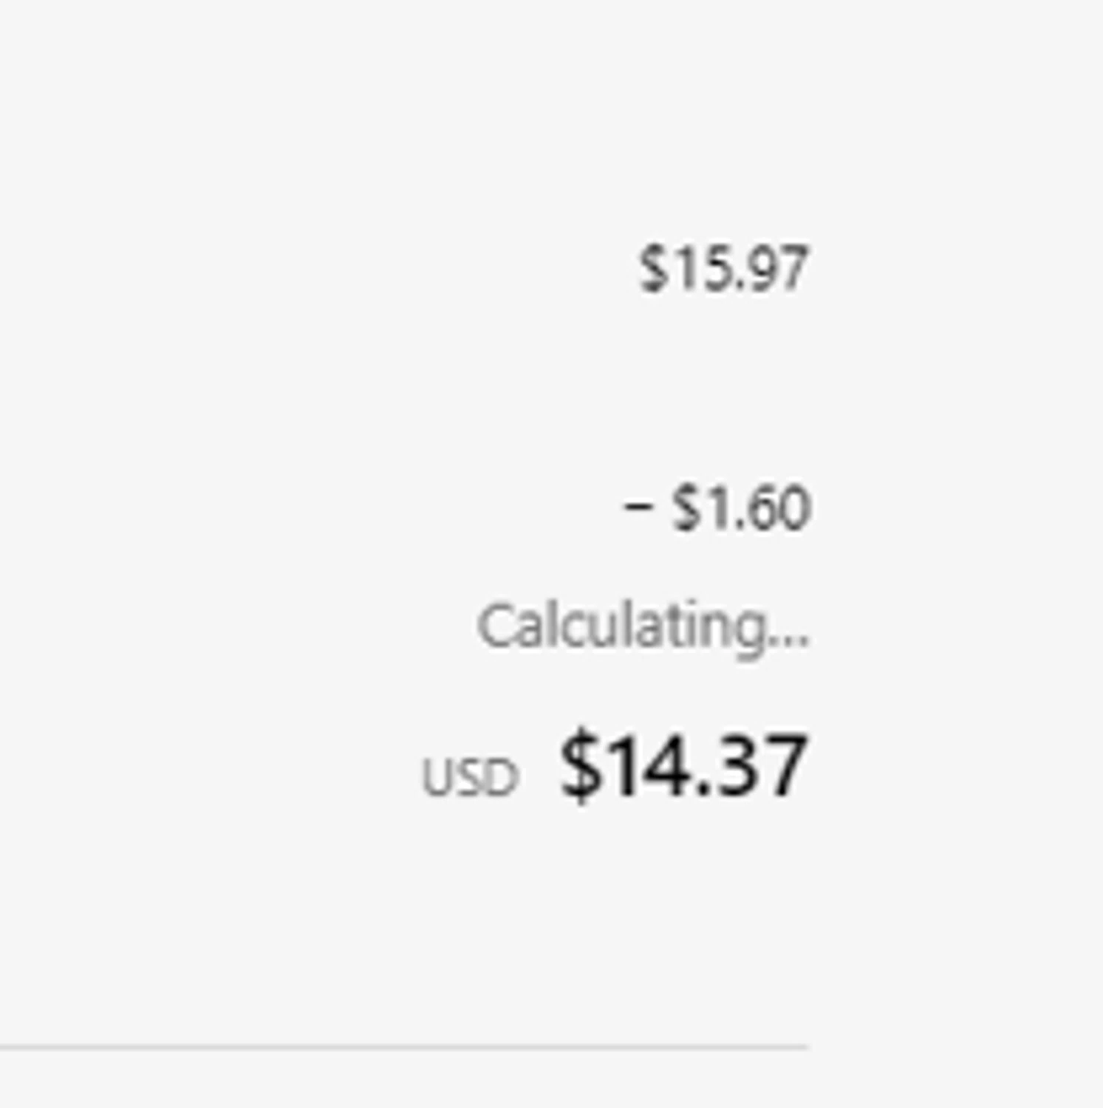
Task: Select the $14.37 total price
Action: point(683,766)
